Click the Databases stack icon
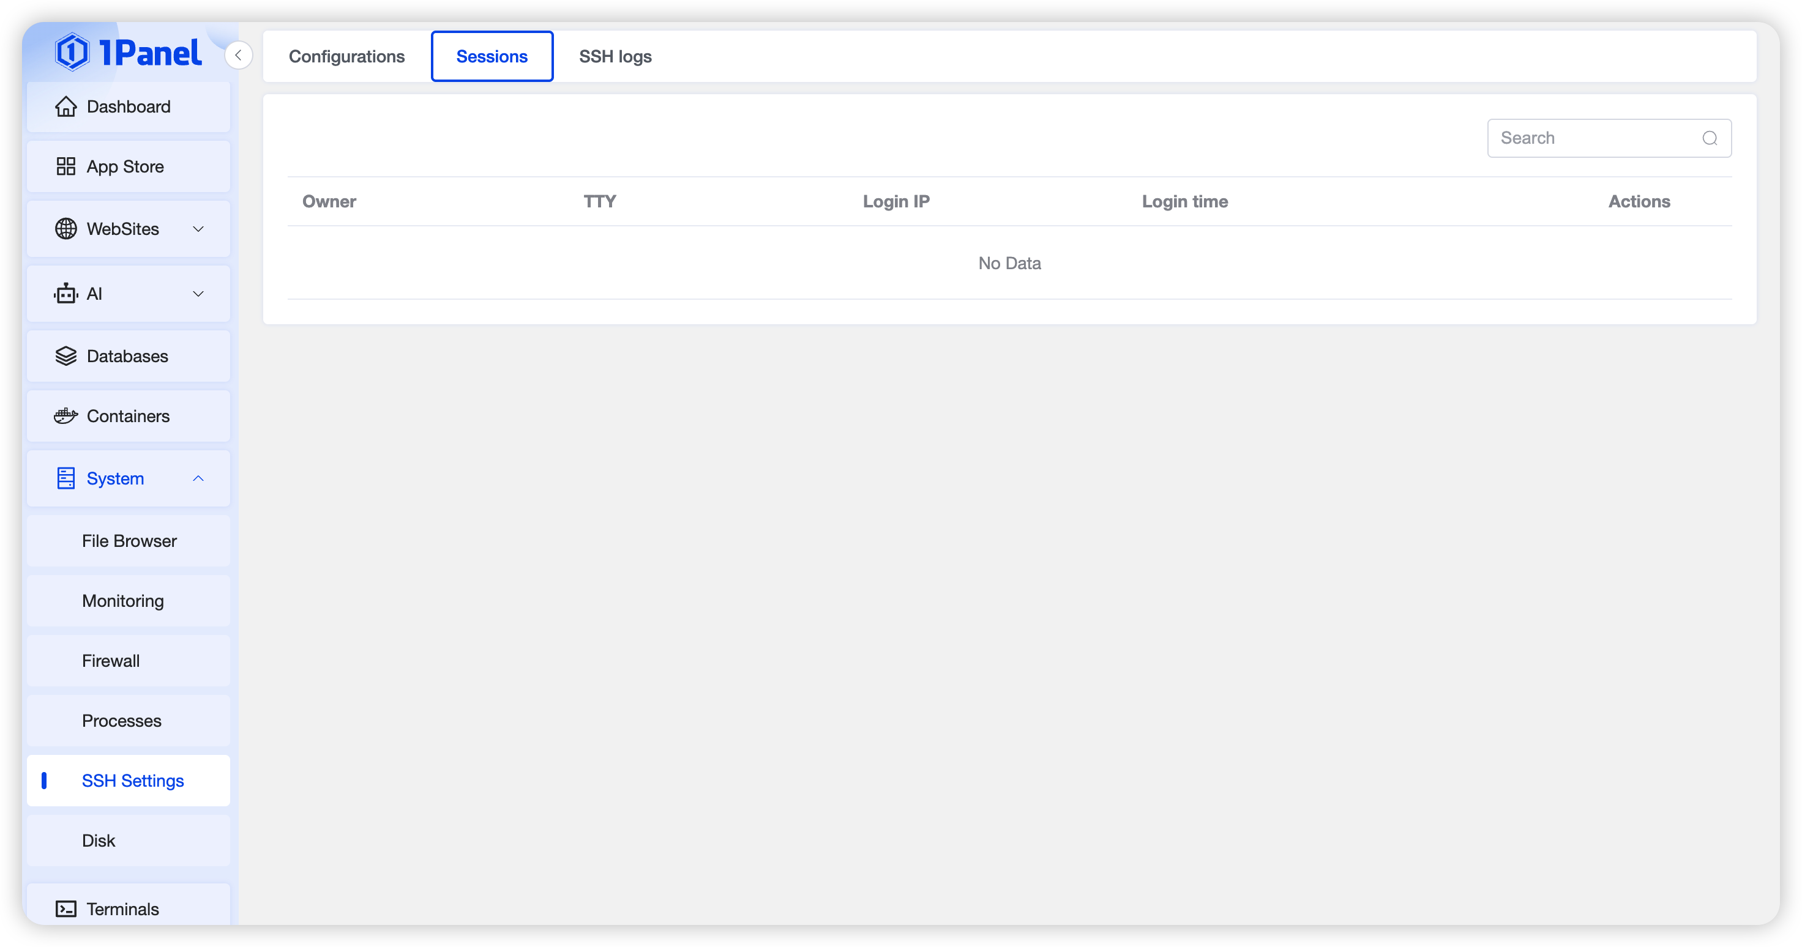 [65, 356]
